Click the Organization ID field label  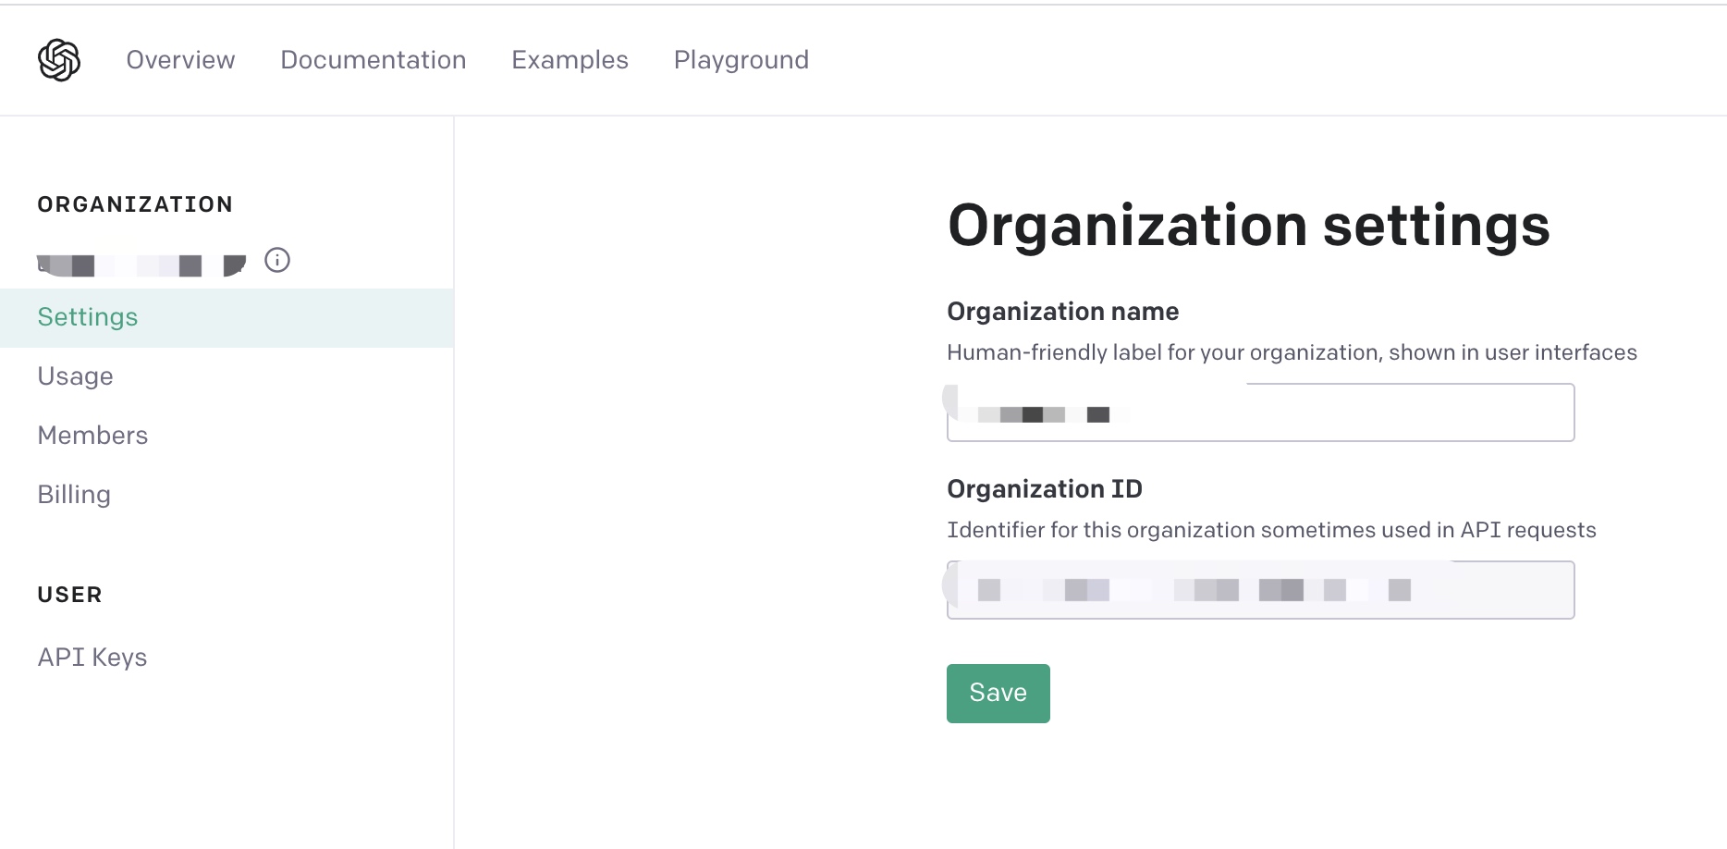[1044, 489]
